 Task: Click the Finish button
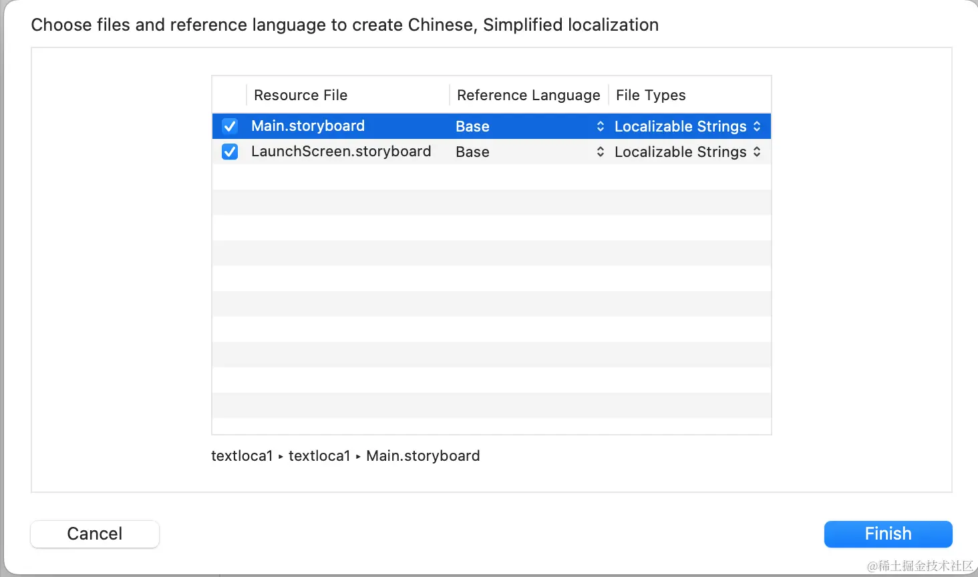point(888,534)
